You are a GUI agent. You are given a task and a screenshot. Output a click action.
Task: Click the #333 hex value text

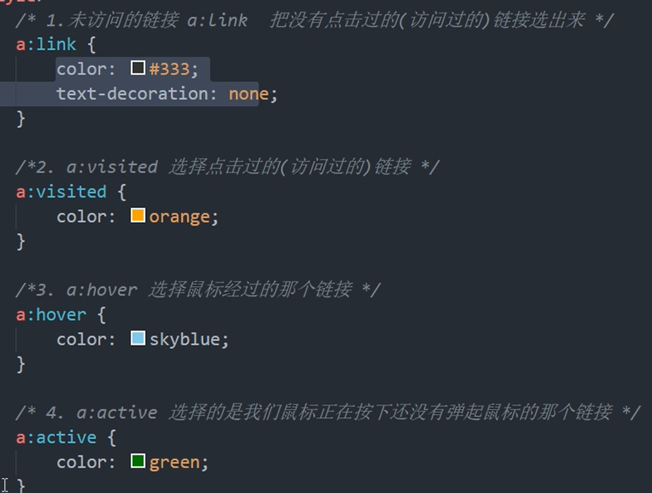point(170,69)
